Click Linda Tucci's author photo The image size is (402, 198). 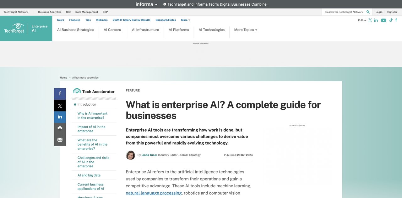coord(130,155)
